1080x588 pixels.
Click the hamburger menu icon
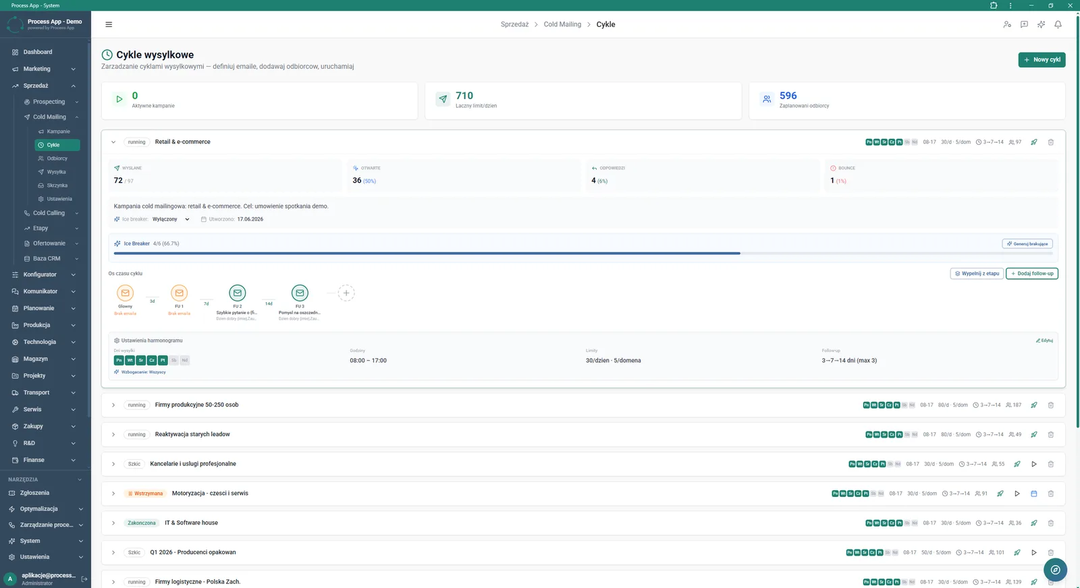click(109, 24)
